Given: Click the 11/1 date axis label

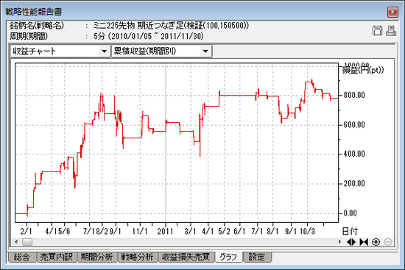Looking at the screenshot, I should point(140,231).
